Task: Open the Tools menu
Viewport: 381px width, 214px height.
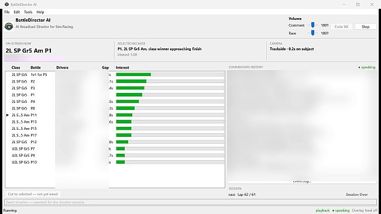Action: coord(28,12)
